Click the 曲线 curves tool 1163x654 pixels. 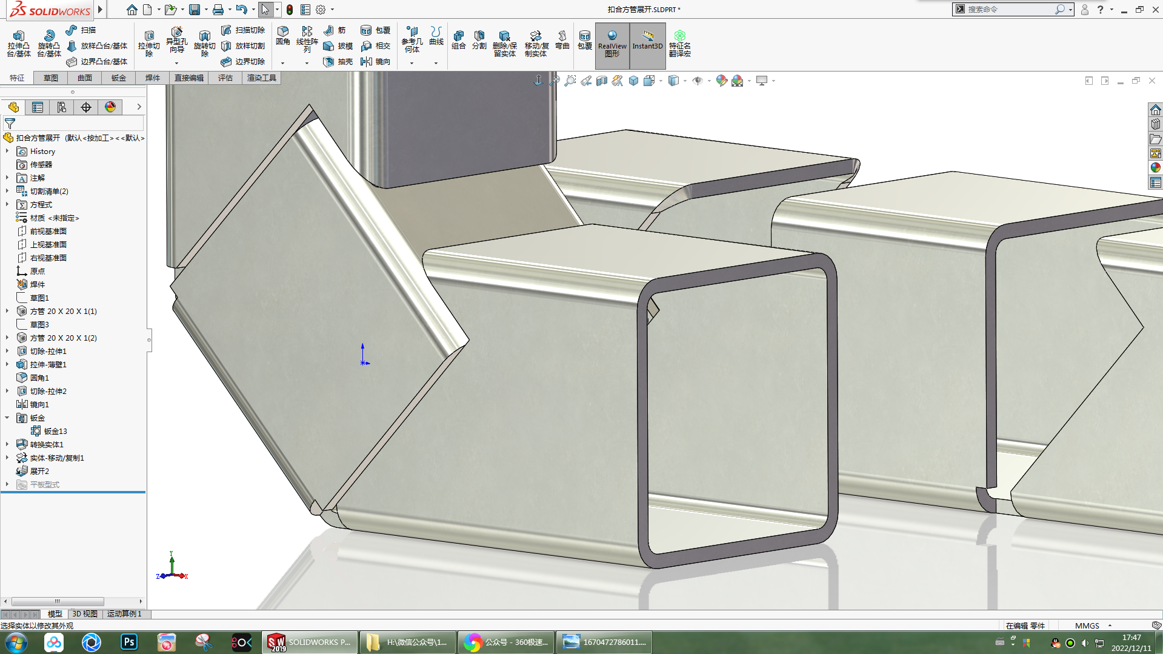click(436, 36)
